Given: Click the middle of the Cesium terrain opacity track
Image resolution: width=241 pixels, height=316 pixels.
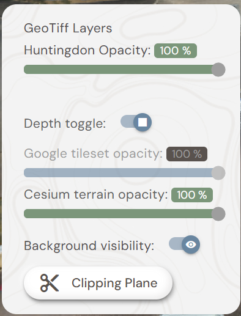Looking at the screenshot, I should click(x=124, y=214).
